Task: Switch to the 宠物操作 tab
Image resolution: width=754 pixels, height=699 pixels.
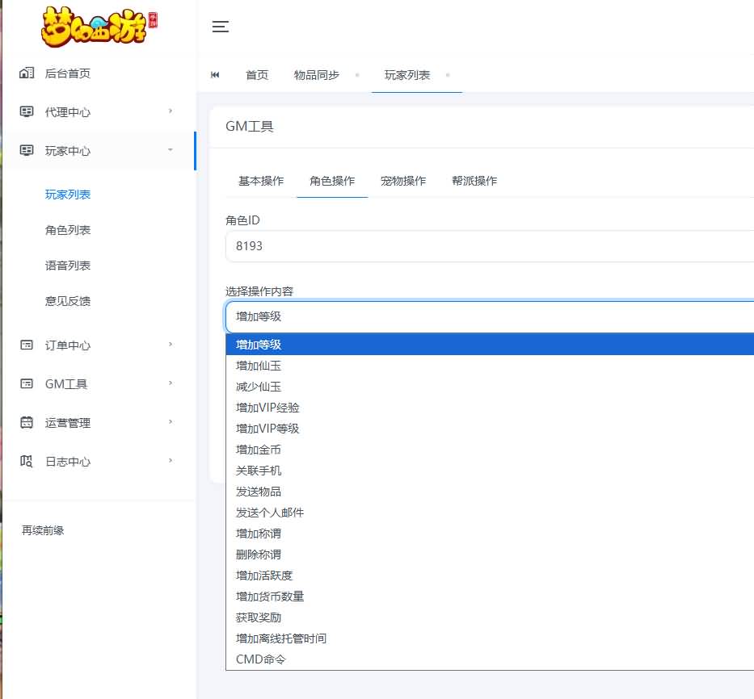Action: click(403, 181)
